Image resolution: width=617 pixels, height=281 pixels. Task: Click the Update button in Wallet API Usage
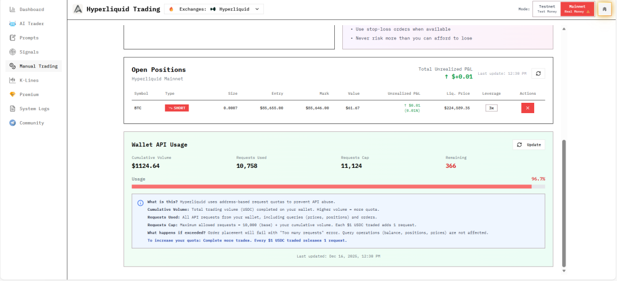pyautogui.click(x=529, y=145)
